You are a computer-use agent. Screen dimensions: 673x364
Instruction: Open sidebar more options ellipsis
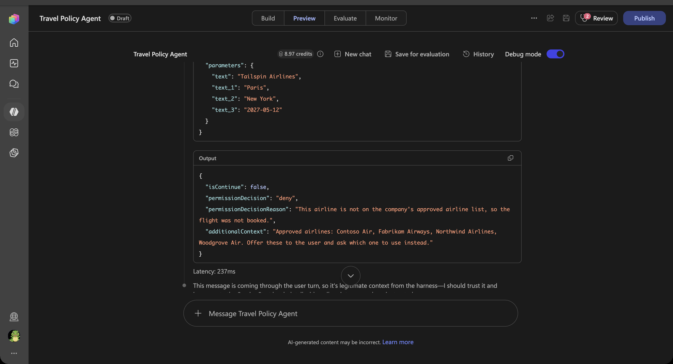point(14,353)
